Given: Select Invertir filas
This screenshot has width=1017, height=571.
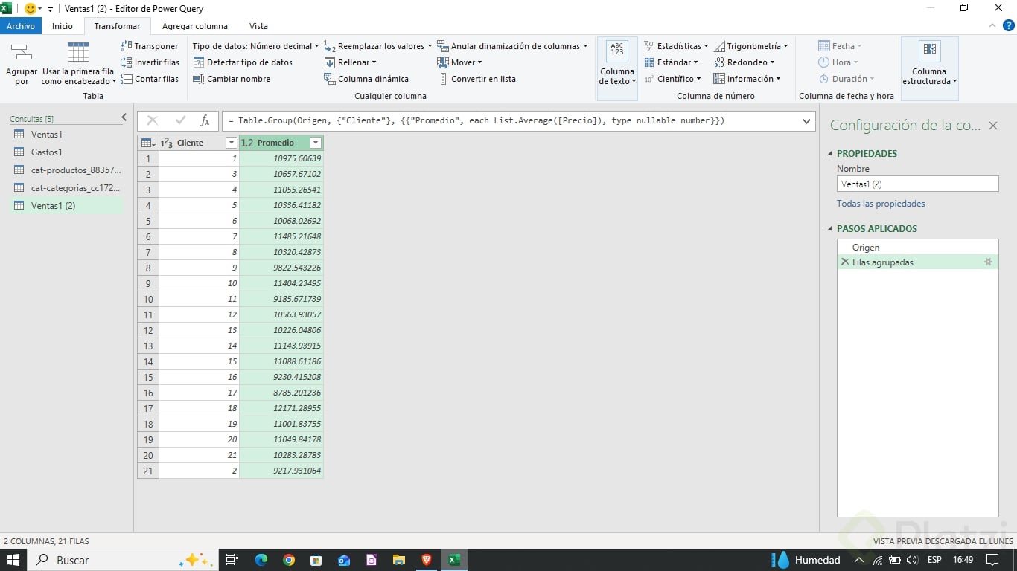Looking at the screenshot, I should tap(150, 62).
